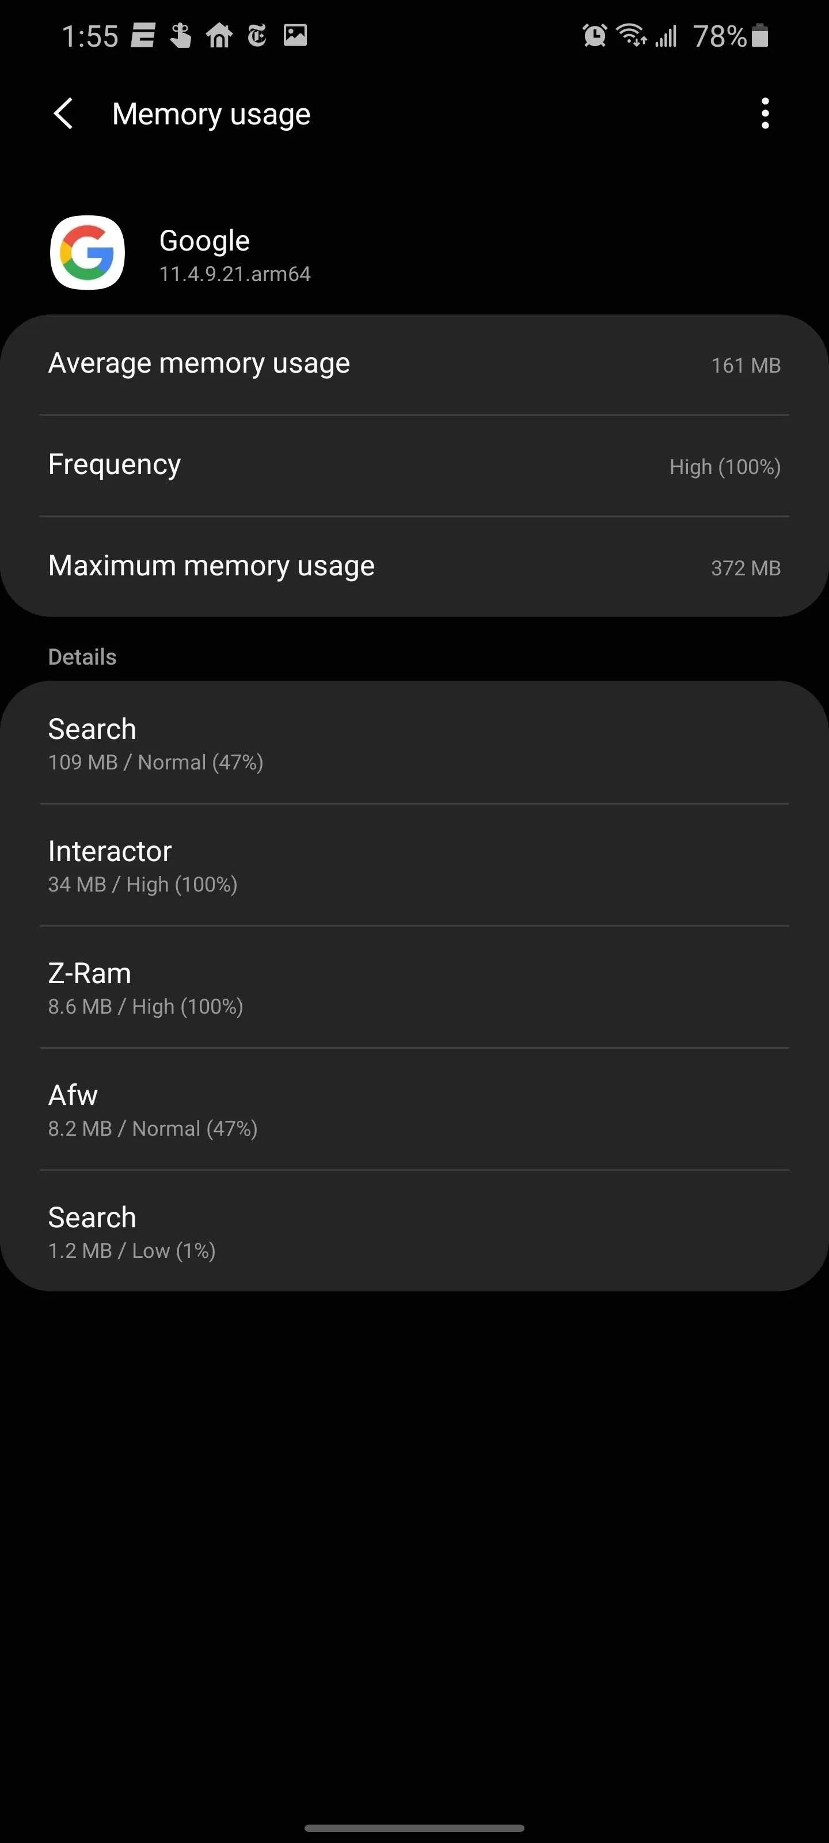Tap the Google app icon
Image resolution: width=829 pixels, height=1843 pixels.
coord(88,253)
